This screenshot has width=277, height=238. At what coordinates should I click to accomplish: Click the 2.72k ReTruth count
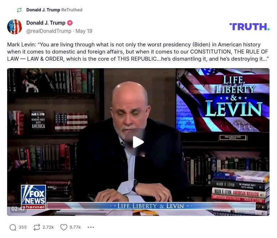click(48, 227)
